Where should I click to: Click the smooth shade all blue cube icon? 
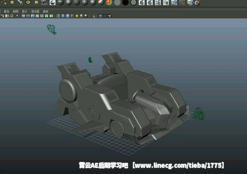(x=63, y=16)
